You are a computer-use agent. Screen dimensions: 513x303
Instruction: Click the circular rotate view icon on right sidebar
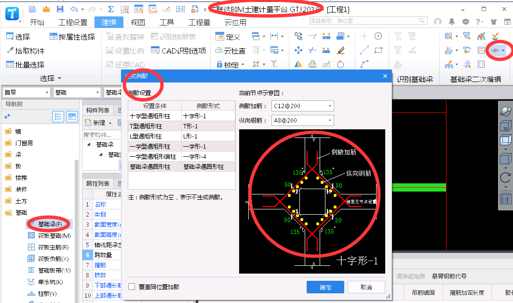[505, 178]
